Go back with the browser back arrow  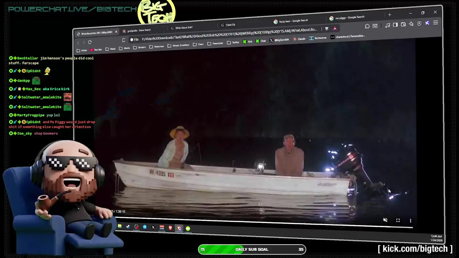point(78,43)
